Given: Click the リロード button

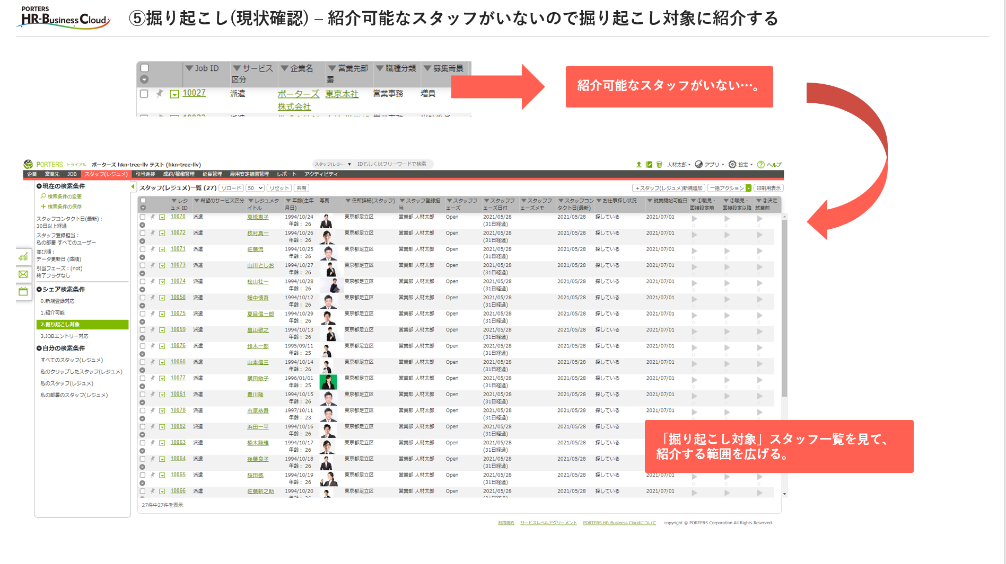Looking at the screenshot, I should (231, 188).
